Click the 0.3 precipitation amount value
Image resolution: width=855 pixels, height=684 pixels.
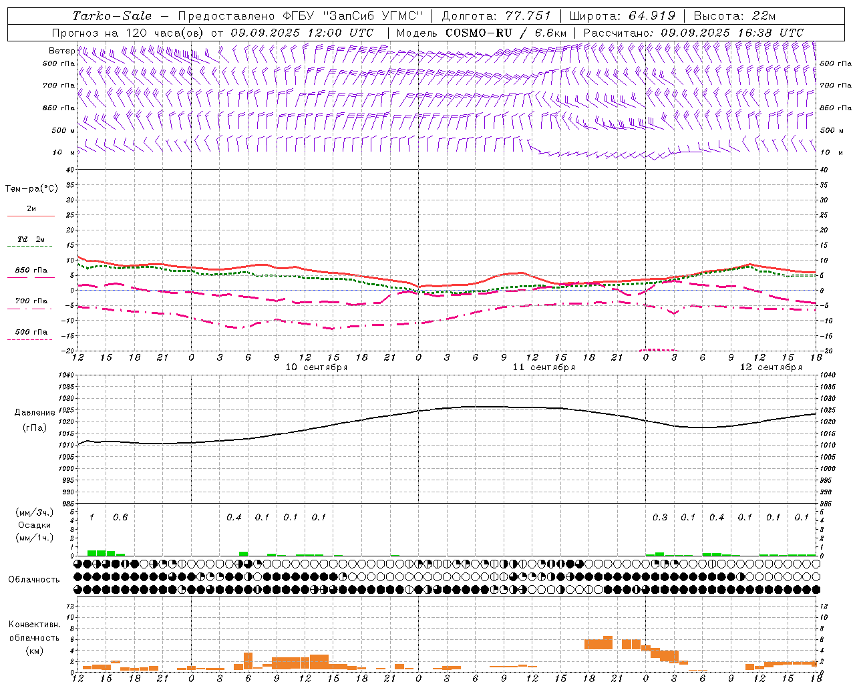coord(660,517)
